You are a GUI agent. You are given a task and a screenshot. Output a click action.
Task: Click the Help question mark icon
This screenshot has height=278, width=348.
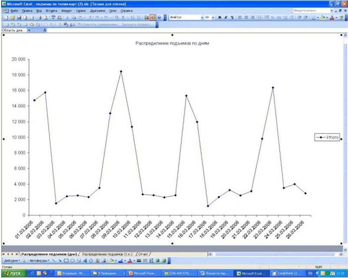pos(159,17)
